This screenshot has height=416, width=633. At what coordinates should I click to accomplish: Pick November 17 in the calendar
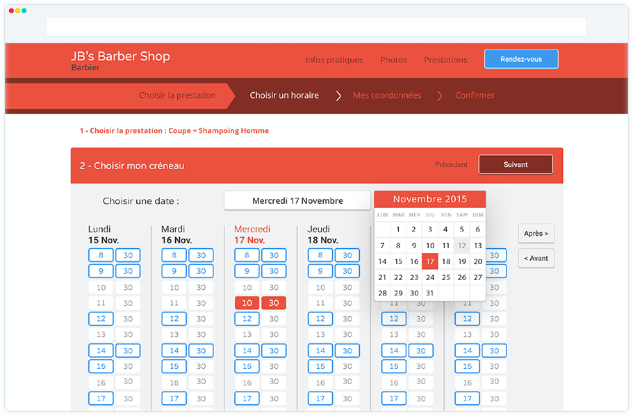pyautogui.click(x=430, y=261)
